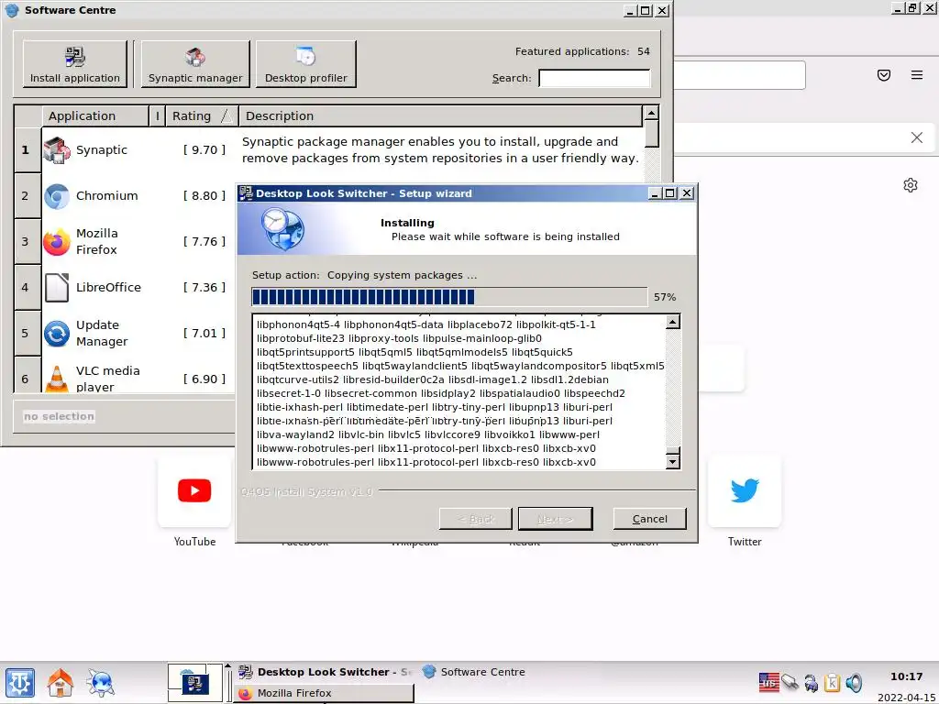939x704 pixels.
Task: Open the Klipper clipboard tray icon
Action: click(832, 682)
